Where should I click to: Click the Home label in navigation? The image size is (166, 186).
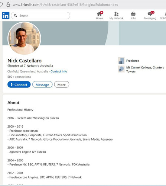100,18
